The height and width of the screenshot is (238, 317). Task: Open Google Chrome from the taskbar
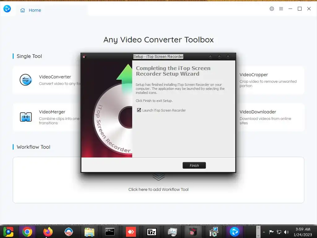point(27,232)
